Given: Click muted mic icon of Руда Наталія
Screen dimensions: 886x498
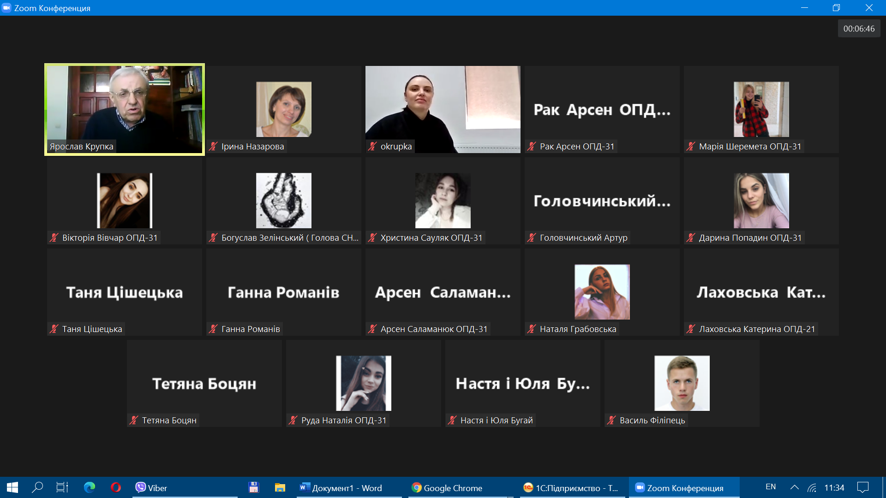Looking at the screenshot, I should click(293, 421).
